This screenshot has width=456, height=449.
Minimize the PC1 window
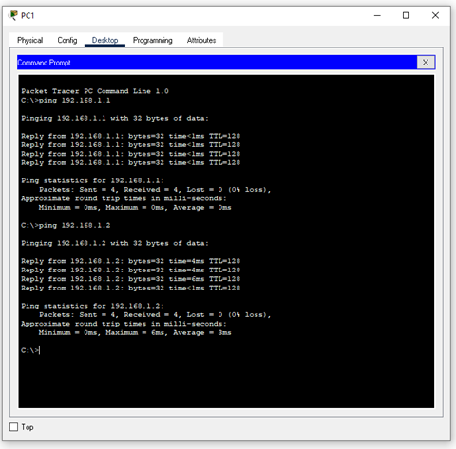(x=377, y=15)
